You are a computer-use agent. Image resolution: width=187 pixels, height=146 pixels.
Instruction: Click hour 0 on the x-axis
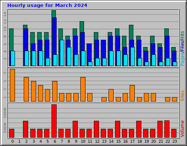(x=12, y=141)
